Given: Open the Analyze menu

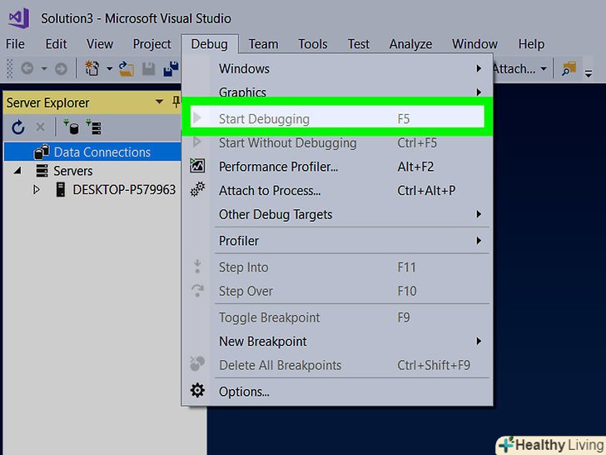Looking at the screenshot, I should click(410, 44).
